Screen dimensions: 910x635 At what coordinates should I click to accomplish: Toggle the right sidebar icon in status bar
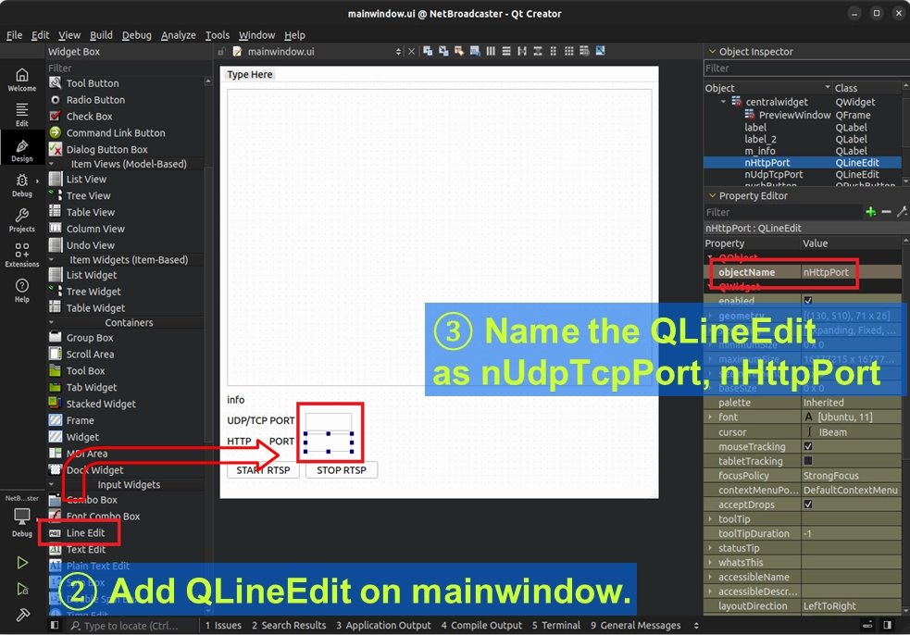pyautogui.click(x=888, y=625)
